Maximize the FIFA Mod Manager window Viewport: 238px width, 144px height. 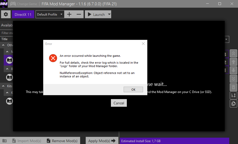[220, 4]
